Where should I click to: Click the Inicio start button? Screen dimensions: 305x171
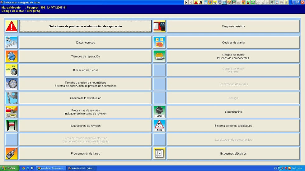tap(9, 168)
